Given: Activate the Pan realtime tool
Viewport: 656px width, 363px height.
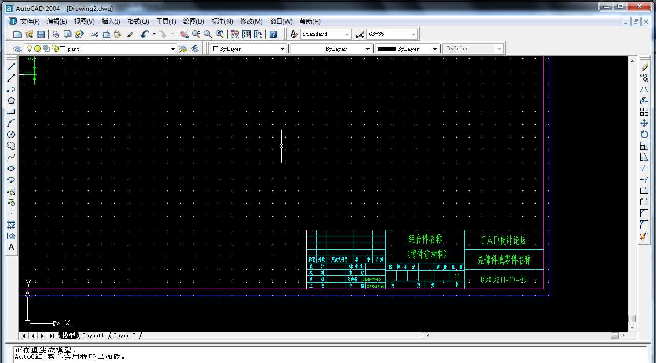Looking at the screenshot, I should [184, 34].
